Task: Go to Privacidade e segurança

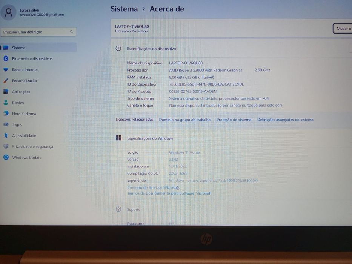Action: click(x=32, y=147)
